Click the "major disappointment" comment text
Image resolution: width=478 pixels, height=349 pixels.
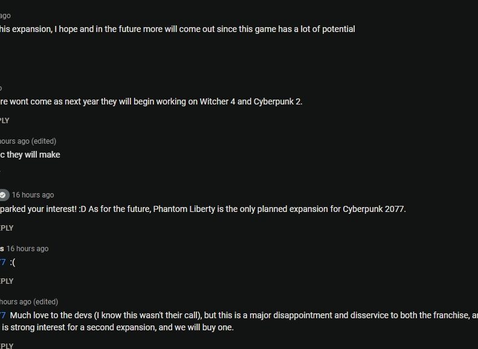click(x=242, y=315)
